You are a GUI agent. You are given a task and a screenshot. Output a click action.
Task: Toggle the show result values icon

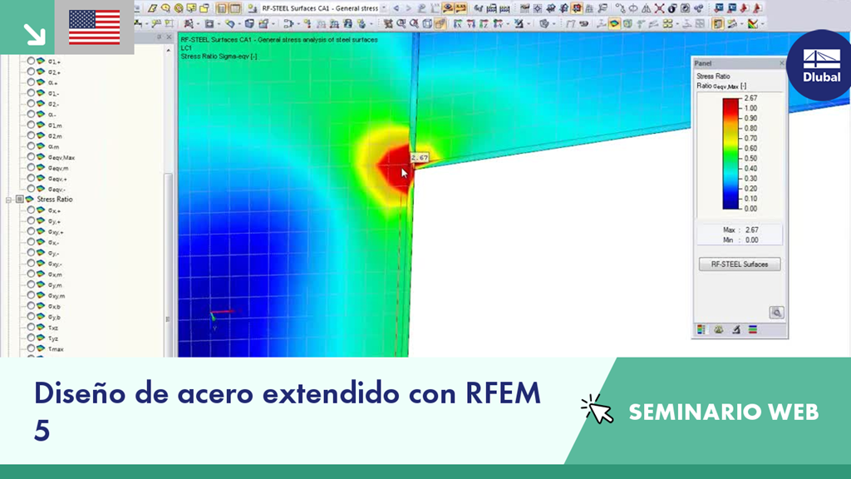[461, 8]
